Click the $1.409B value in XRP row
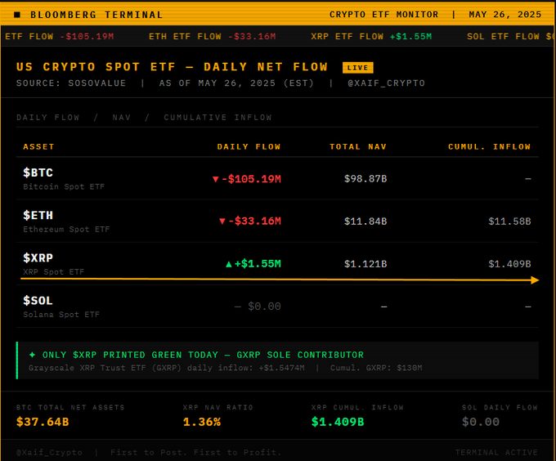The width and height of the screenshot is (556, 461). click(x=509, y=264)
